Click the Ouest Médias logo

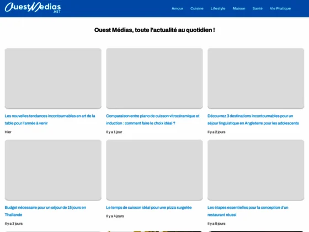tap(33, 8)
